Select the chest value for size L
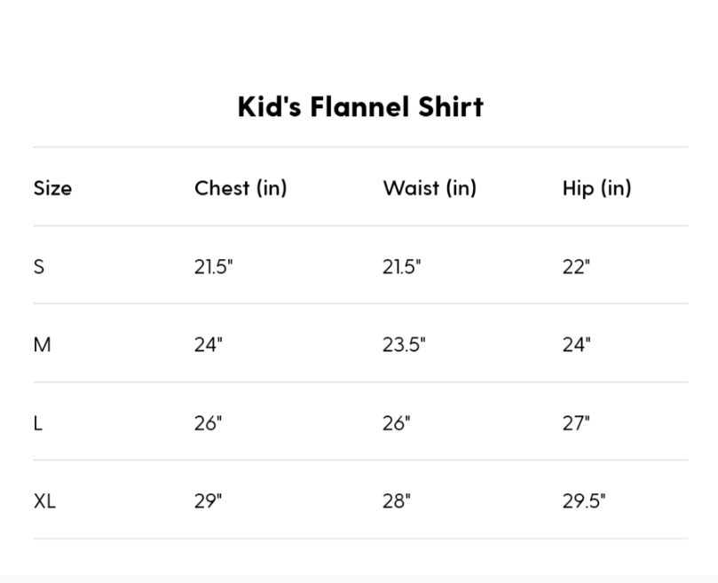Viewport: 718px width, 583px height. (x=209, y=422)
